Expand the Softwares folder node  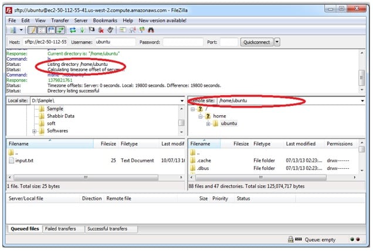click(x=34, y=131)
